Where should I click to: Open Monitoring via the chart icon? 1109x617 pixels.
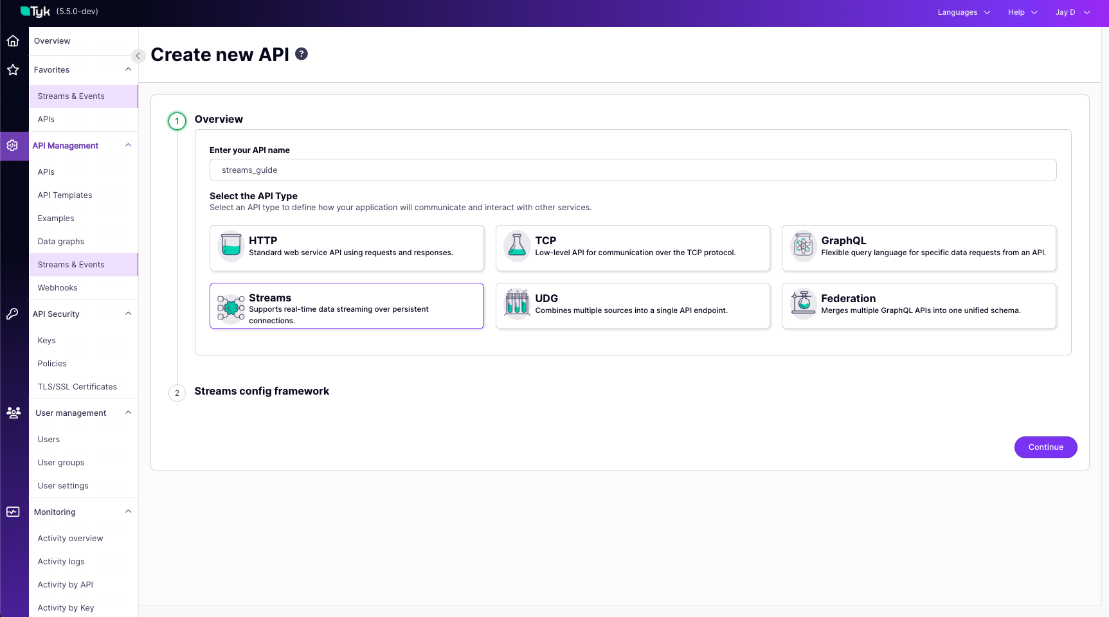pos(13,511)
